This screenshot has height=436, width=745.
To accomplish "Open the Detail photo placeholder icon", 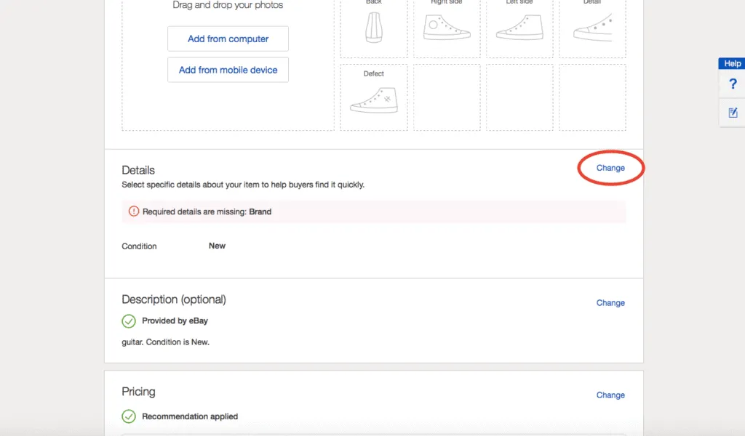I will (x=592, y=25).
